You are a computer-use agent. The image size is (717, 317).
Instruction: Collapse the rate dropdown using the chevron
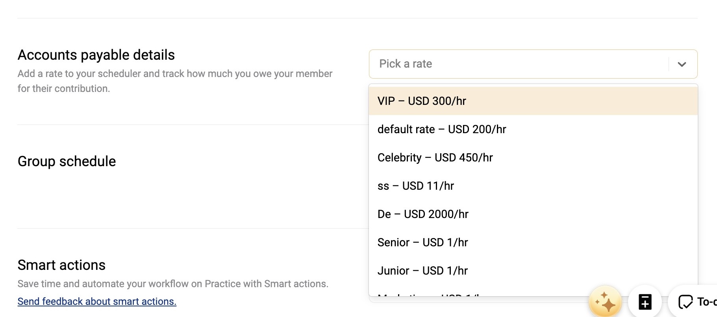(x=682, y=64)
